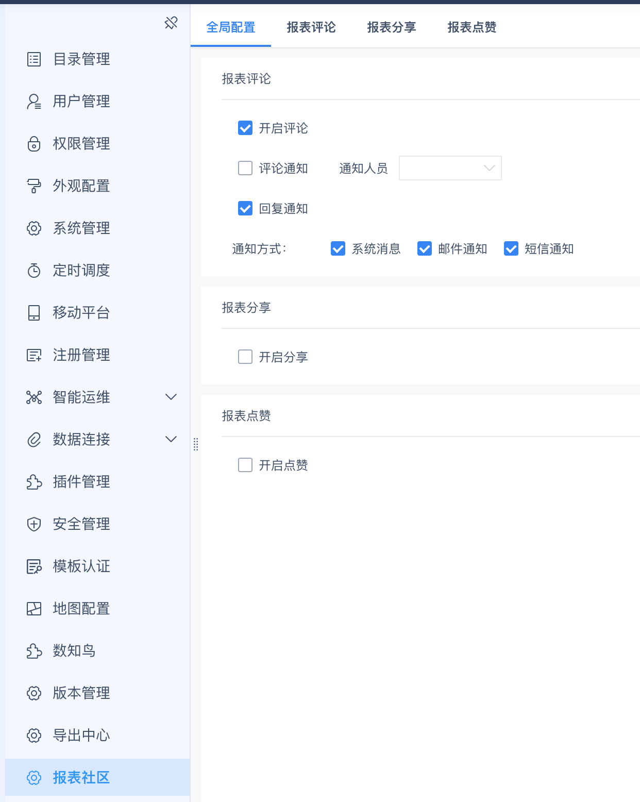The image size is (640, 802).
Task: Switch to the 报表点赞 tab
Action: 472,27
